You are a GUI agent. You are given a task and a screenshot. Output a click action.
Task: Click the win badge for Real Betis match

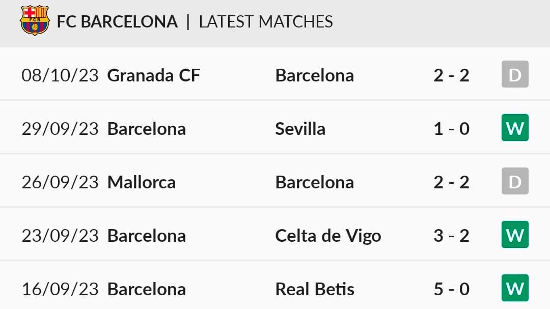point(515,288)
